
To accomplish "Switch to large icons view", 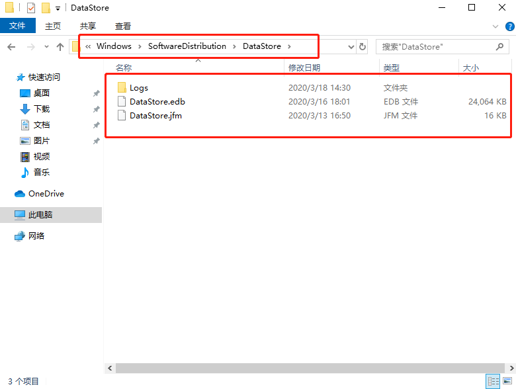I will pos(508,381).
